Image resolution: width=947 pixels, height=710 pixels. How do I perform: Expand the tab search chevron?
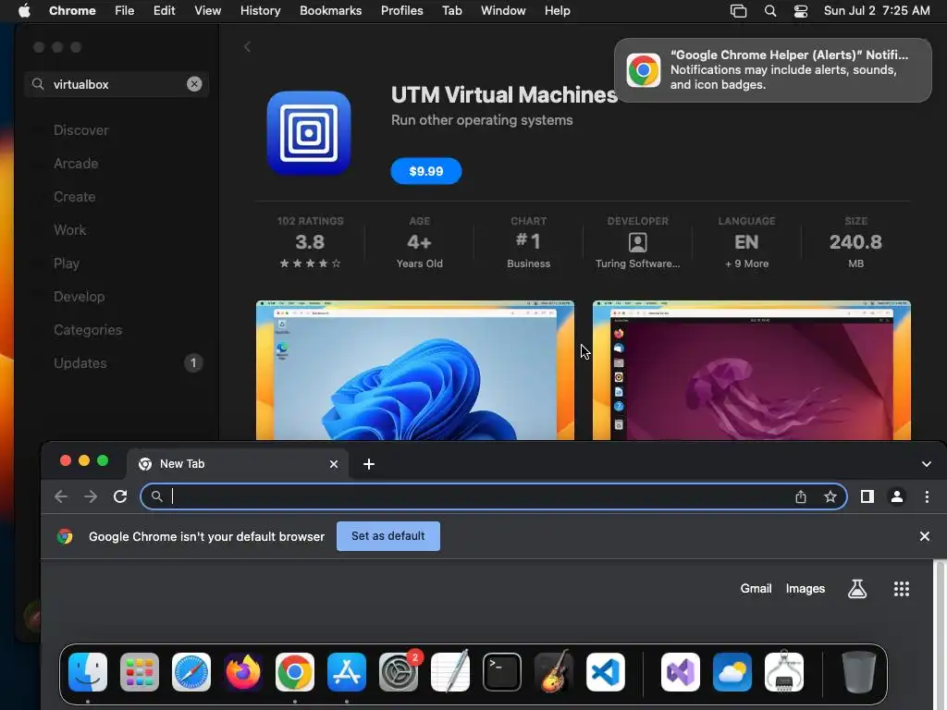[x=927, y=464]
